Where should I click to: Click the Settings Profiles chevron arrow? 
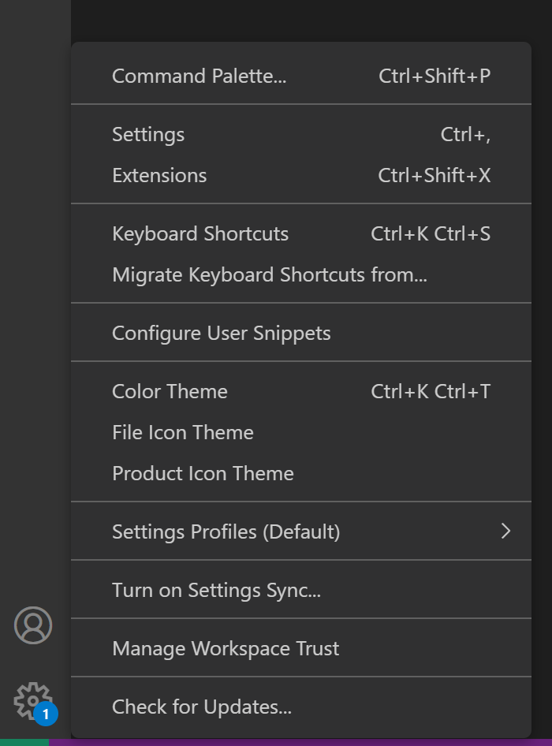(505, 532)
